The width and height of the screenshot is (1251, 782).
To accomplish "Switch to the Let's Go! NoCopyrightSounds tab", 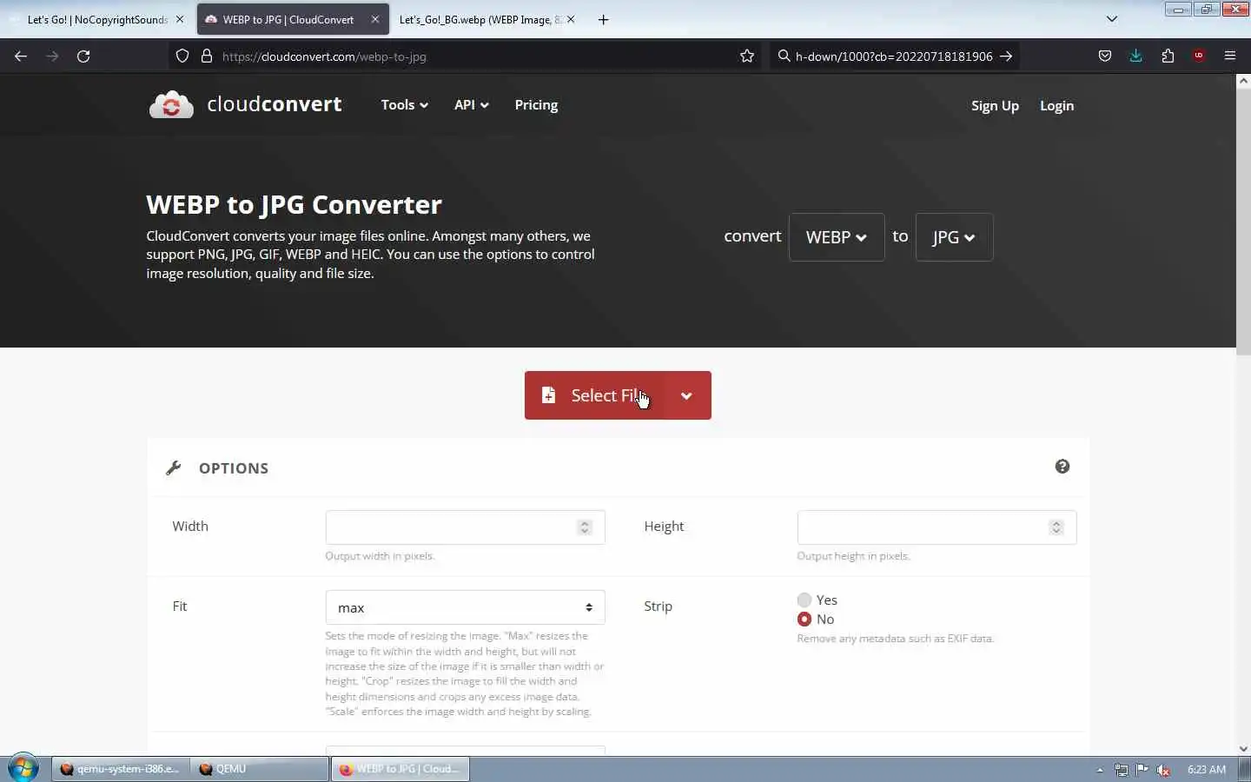I will [97, 19].
